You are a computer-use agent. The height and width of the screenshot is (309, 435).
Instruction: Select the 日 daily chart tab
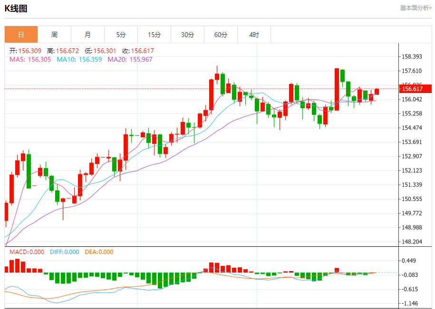tap(21, 35)
